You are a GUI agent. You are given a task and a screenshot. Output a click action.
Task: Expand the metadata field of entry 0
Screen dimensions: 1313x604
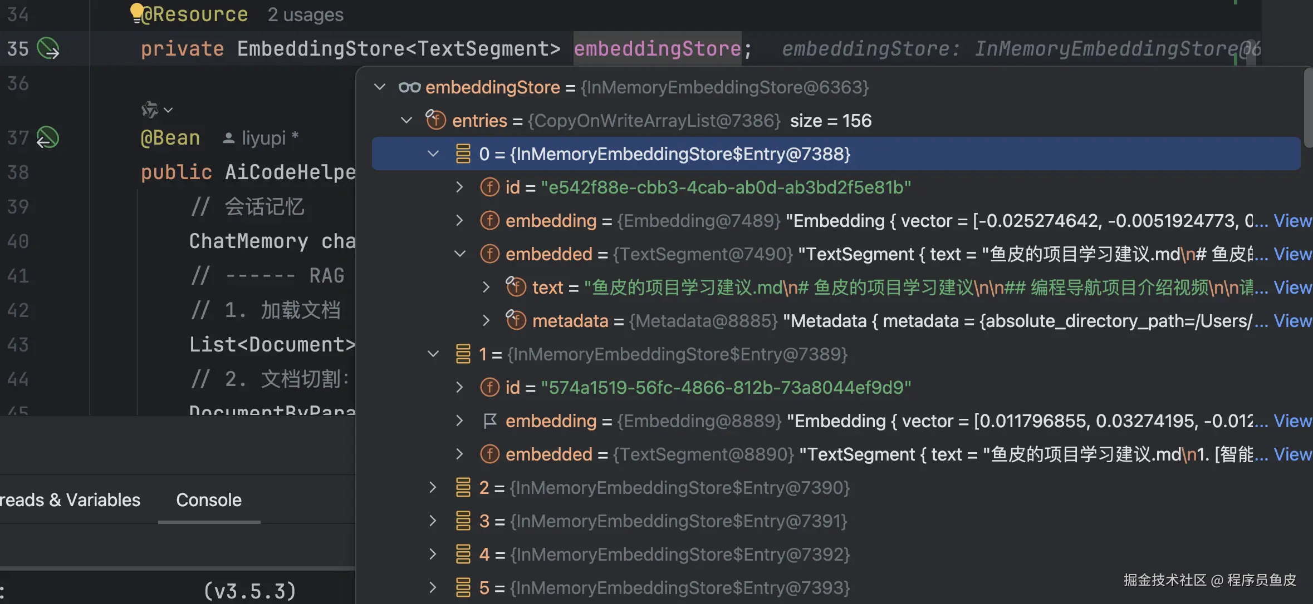pyautogui.click(x=486, y=321)
